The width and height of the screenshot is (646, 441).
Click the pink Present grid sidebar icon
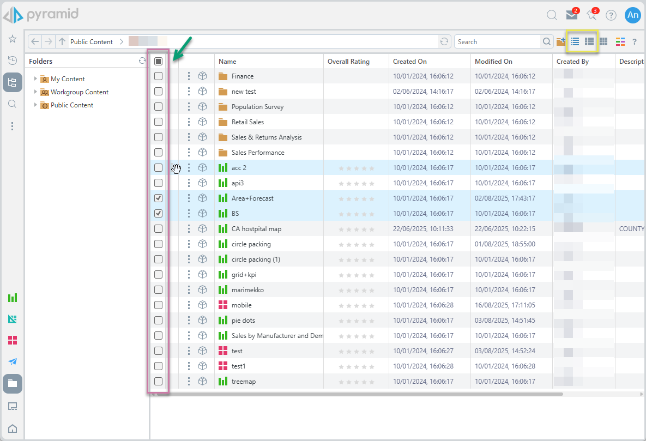click(x=13, y=340)
